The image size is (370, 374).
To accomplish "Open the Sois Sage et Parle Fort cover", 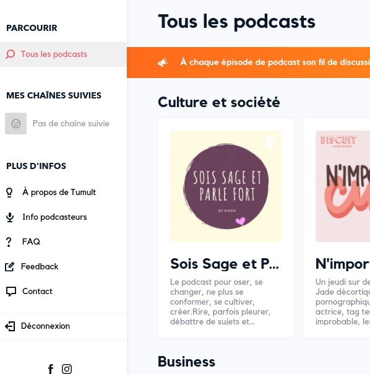I will (226, 186).
